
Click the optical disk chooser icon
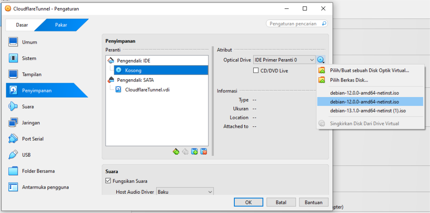coord(321,60)
